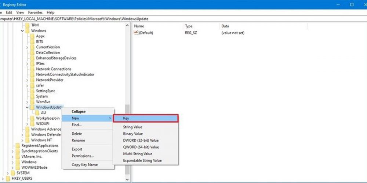
Task: Select the AU subkey folder icon
Action: tap(37, 113)
